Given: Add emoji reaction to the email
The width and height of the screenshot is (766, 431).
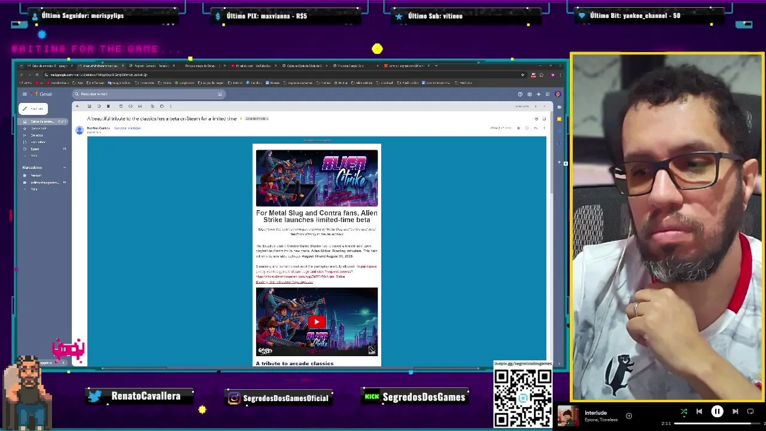Looking at the screenshot, I should 527,128.
